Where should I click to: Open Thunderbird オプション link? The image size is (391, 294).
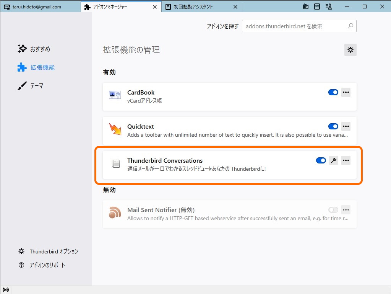[x=49, y=251]
